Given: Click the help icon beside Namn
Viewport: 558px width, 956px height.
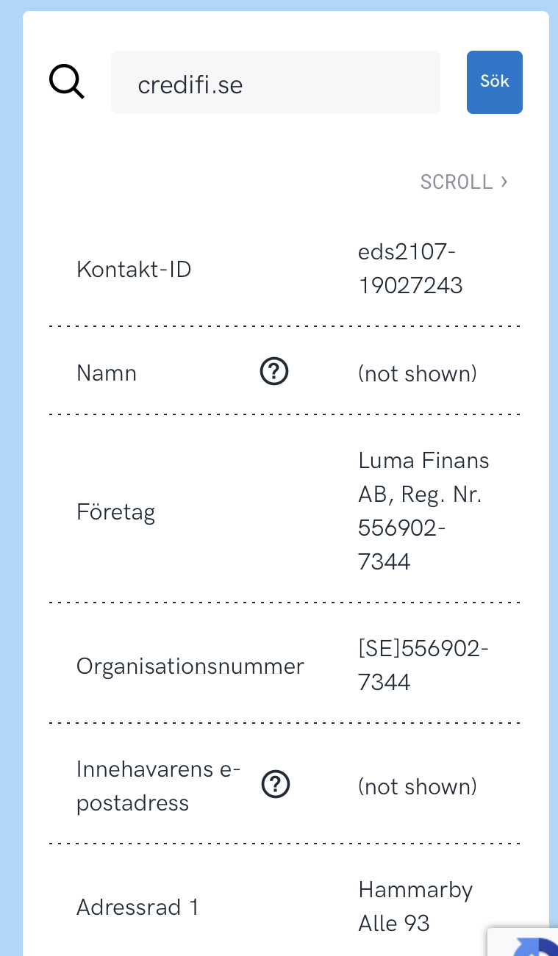Looking at the screenshot, I should click(x=274, y=373).
